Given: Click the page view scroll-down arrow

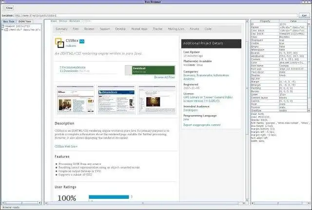Looking at the screenshot, I should coord(247,200).
